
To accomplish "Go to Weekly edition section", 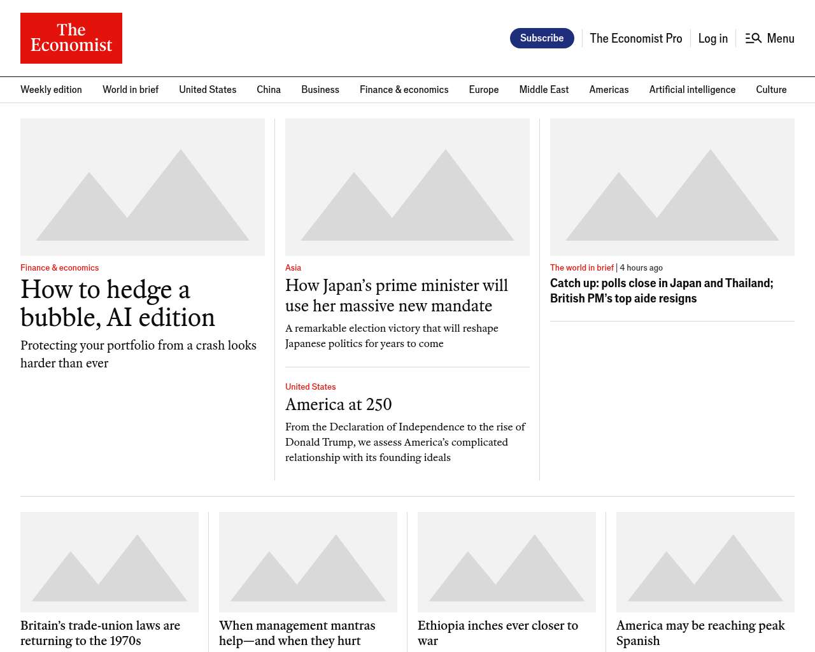I will (51, 90).
